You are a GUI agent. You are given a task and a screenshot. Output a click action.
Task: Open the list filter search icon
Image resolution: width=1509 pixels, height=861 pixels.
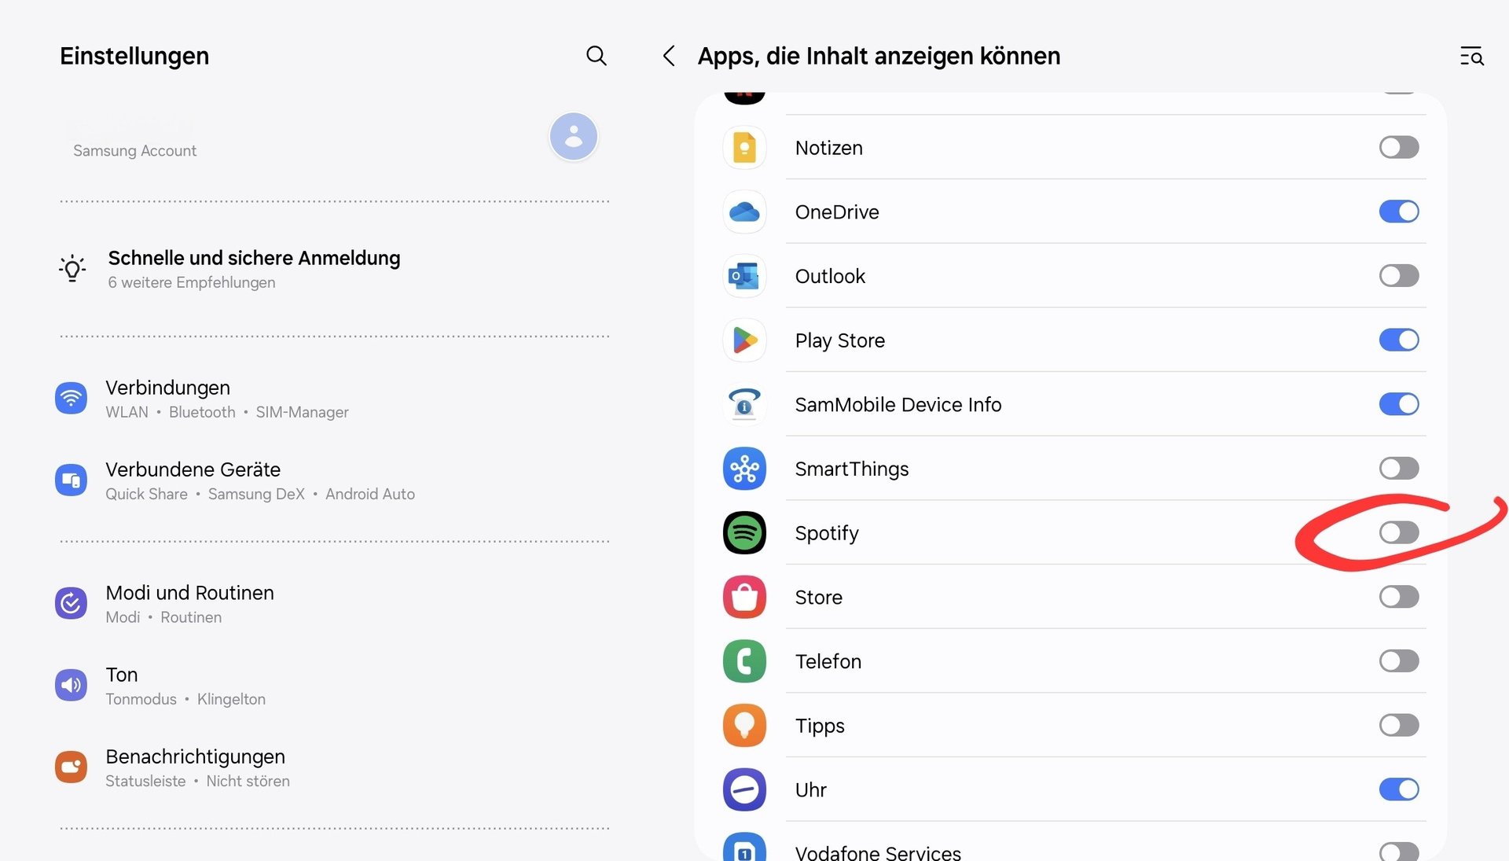[x=1471, y=56]
